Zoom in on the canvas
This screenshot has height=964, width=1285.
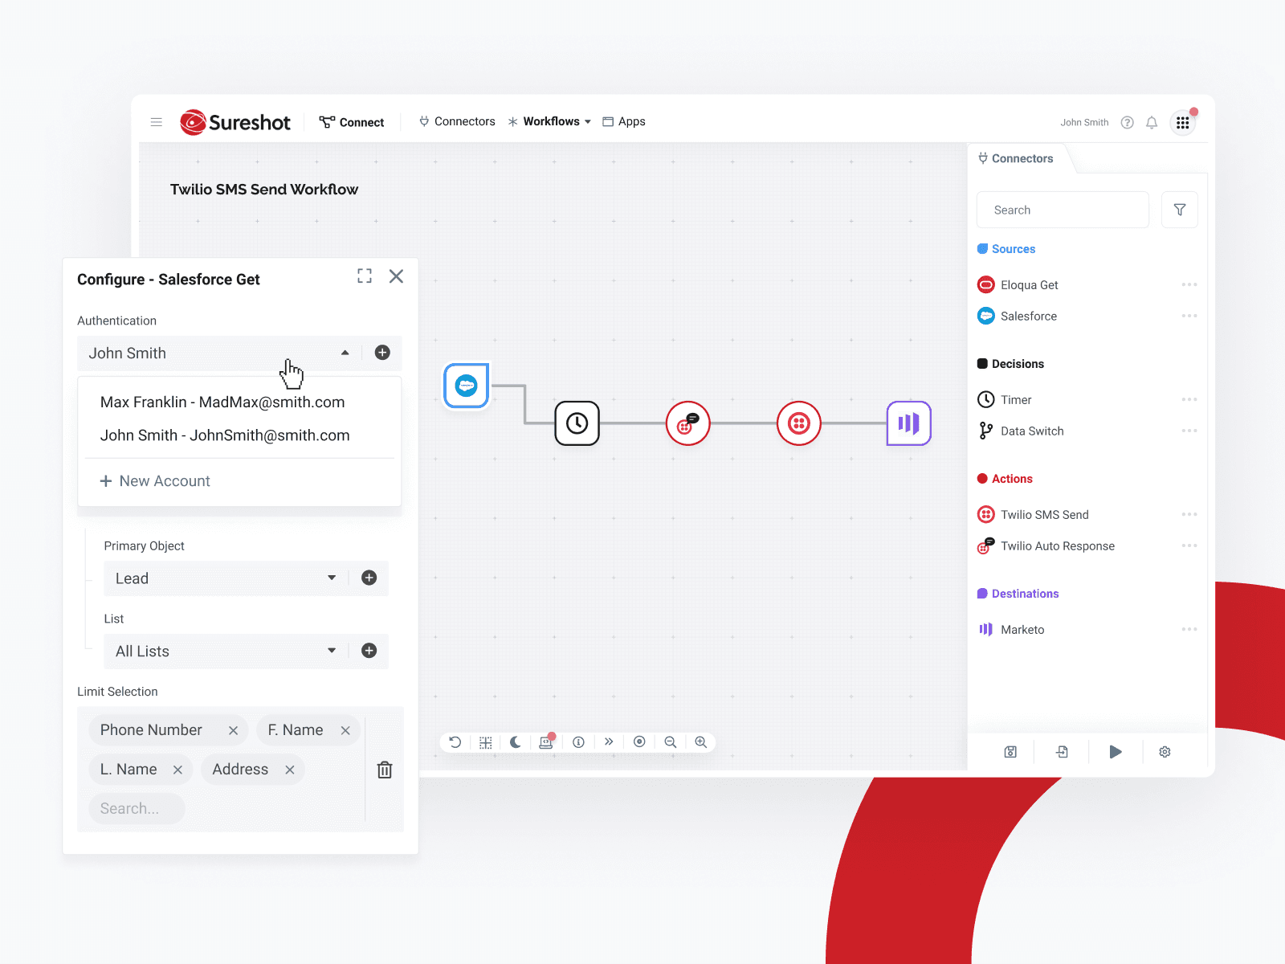(701, 742)
